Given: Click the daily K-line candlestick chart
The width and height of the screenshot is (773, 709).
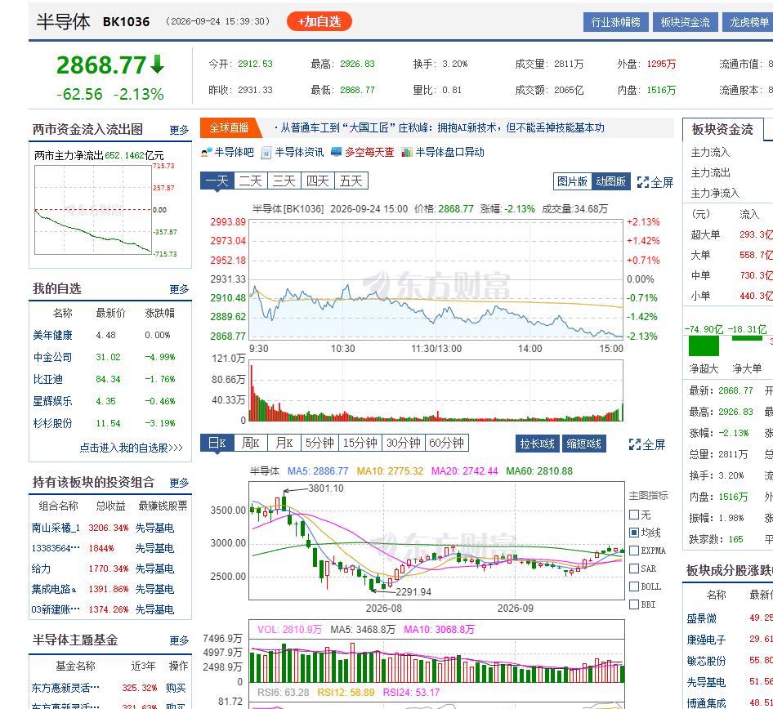Looking at the screenshot, I should pos(436,541).
